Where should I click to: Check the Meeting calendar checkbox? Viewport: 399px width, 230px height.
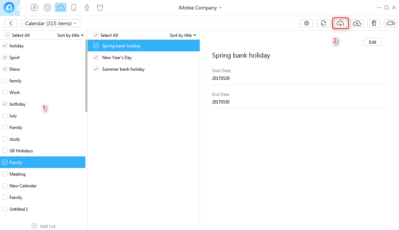pos(5,174)
